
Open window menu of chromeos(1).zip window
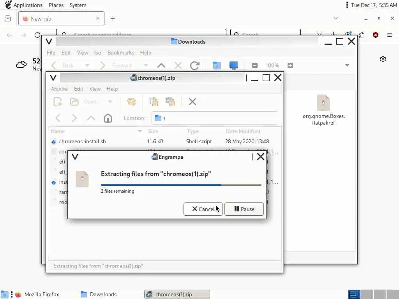tap(53, 77)
